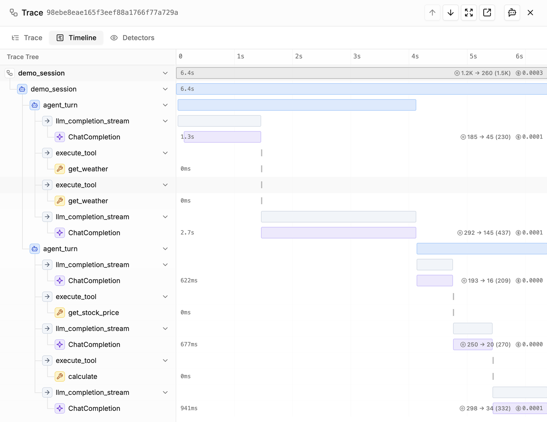Open the Detectors tab
The image size is (547, 422).
point(132,38)
